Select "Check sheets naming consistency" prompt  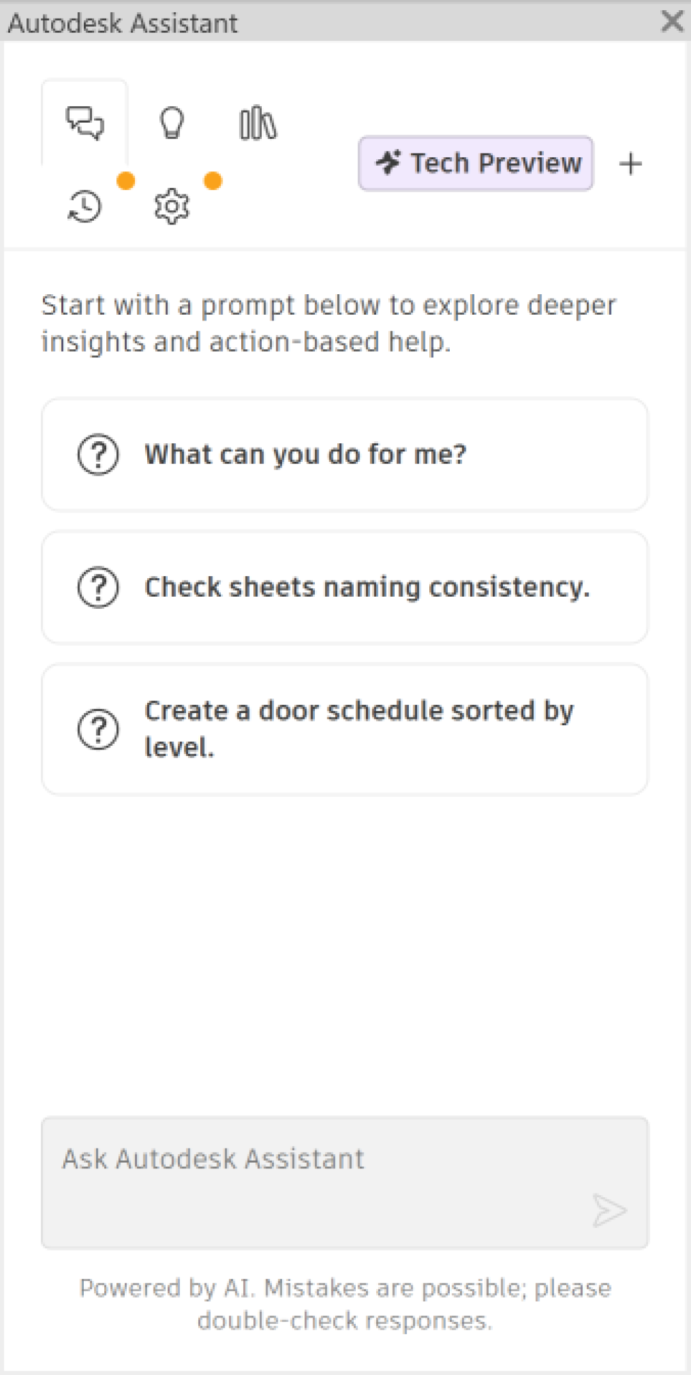click(x=345, y=587)
